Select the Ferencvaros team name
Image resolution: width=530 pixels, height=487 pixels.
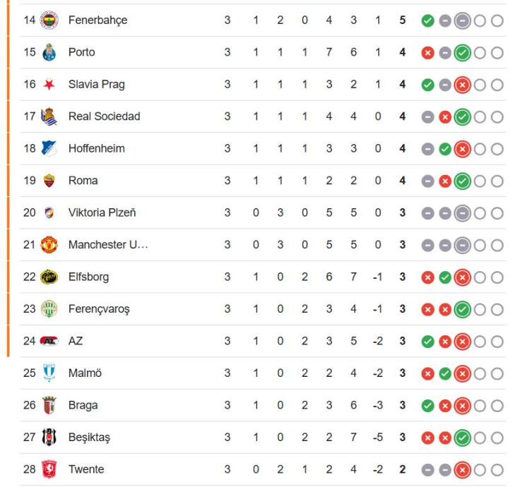coord(99,309)
